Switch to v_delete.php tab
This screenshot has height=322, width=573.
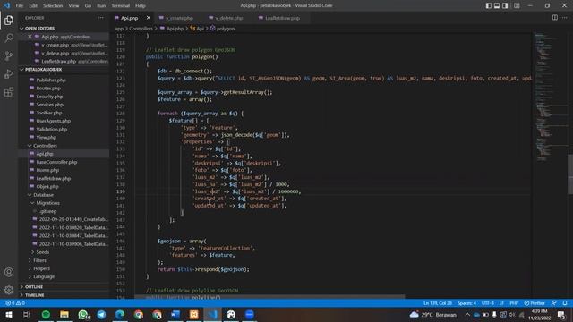tap(229, 18)
